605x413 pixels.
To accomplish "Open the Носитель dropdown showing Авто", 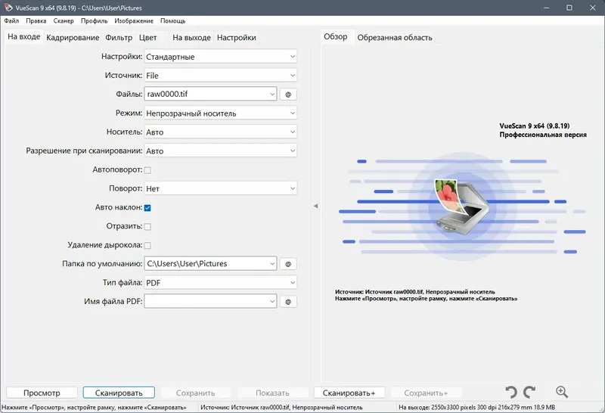I will pos(221,132).
